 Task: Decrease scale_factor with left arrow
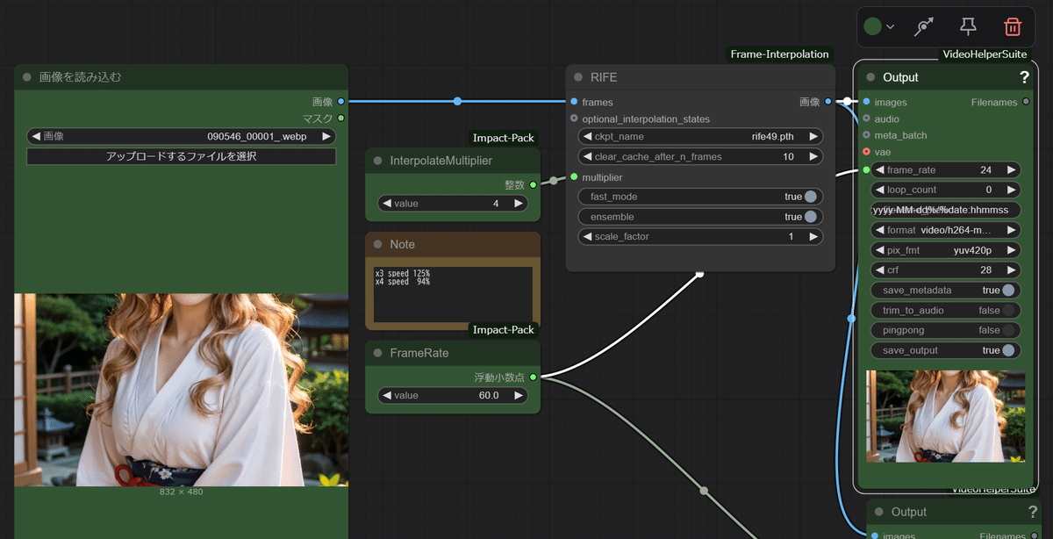pyautogui.click(x=586, y=236)
